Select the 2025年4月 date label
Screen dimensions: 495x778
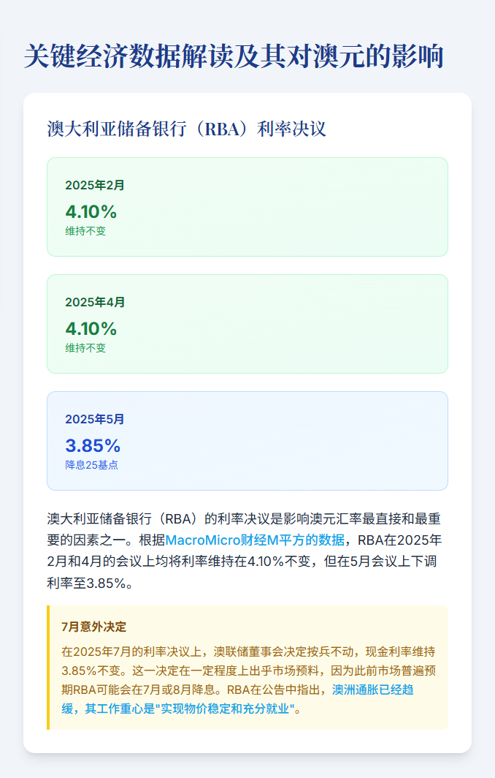95,302
